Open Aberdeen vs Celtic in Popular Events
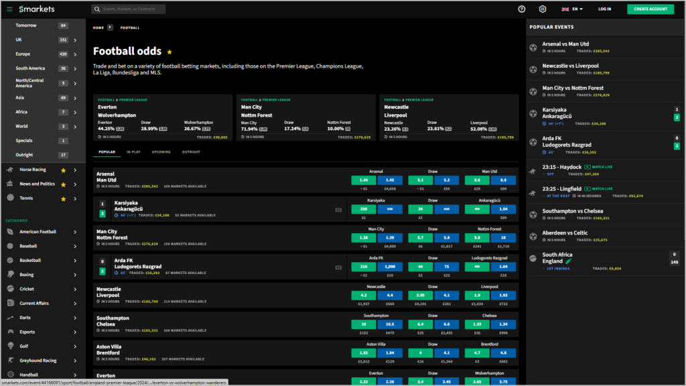 coord(605,236)
